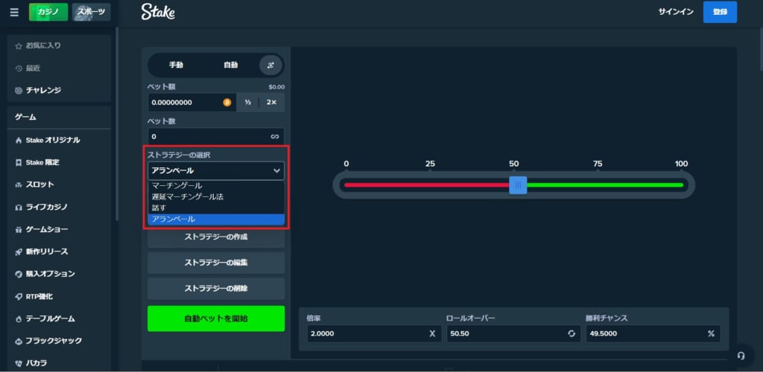Click the target icon beside チャレンジ
Image resolution: width=763 pixels, height=372 pixels.
pos(19,91)
